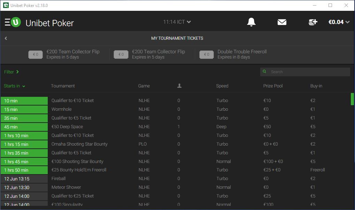Select the Double Trouble Freeroll ticket icon

tap(207, 55)
